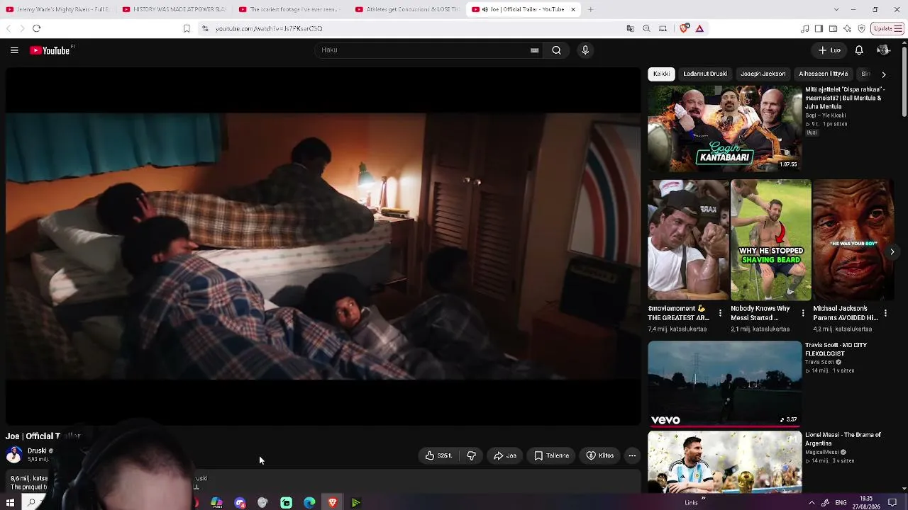Close the Joe Official Trailer tab
Viewport: 908px width, 510px height.
(x=572, y=9)
